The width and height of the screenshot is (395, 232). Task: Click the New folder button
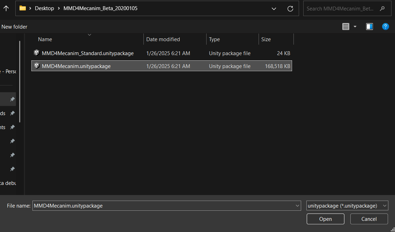tap(14, 27)
